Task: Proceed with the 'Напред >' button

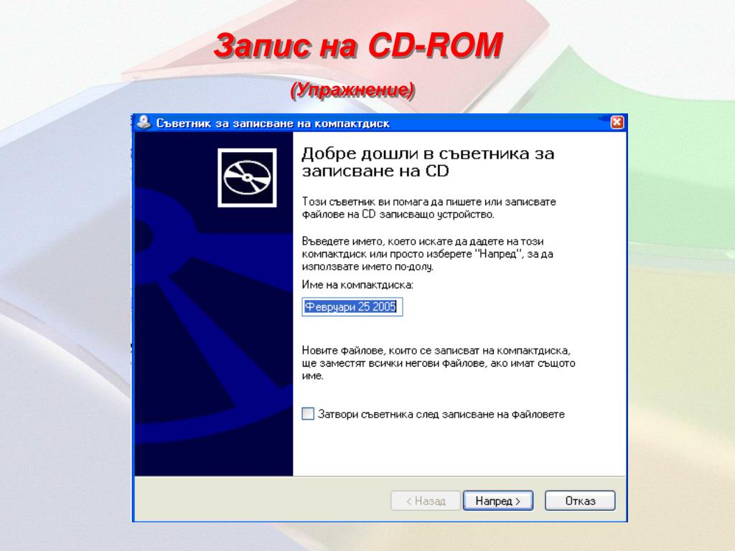Action: pyautogui.click(x=498, y=501)
